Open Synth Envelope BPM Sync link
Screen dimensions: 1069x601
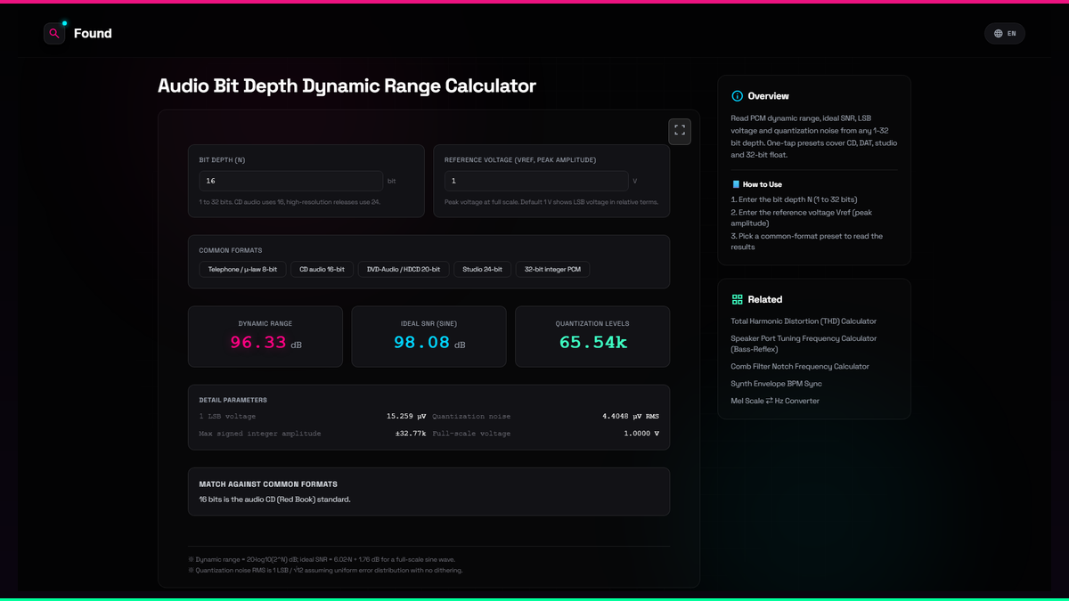coord(777,384)
